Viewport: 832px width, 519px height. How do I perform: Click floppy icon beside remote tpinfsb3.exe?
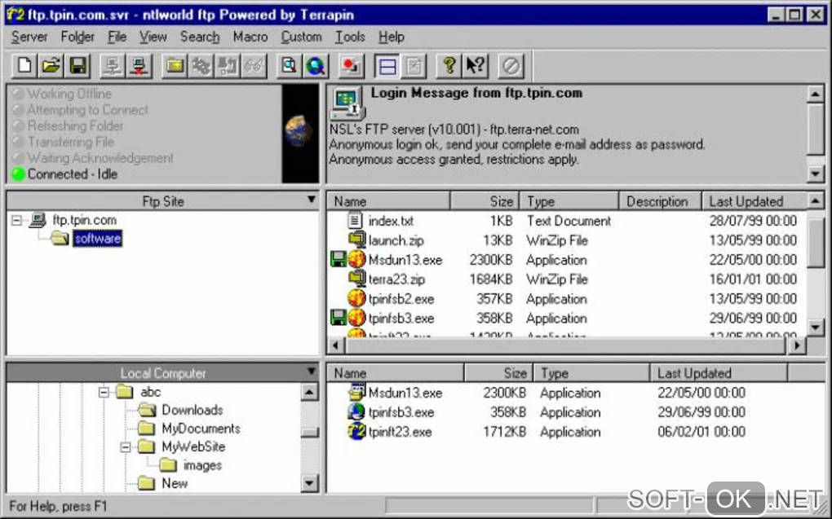pos(338,318)
